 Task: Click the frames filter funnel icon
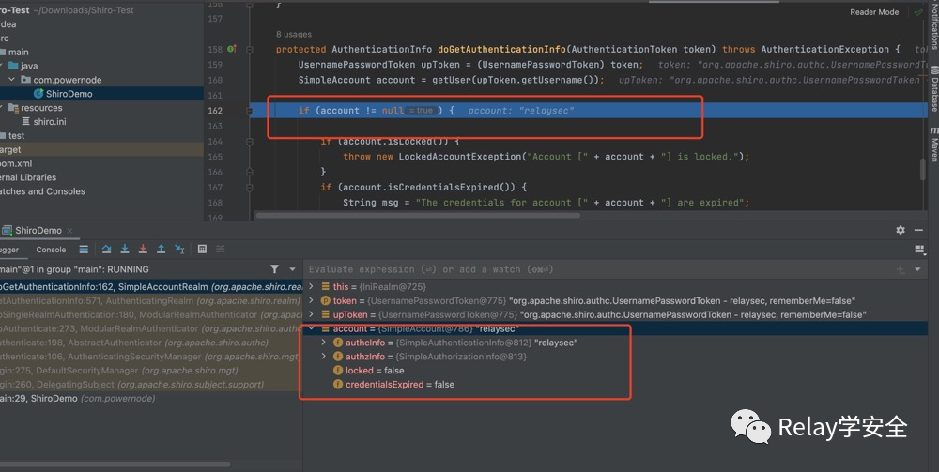click(274, 269)
